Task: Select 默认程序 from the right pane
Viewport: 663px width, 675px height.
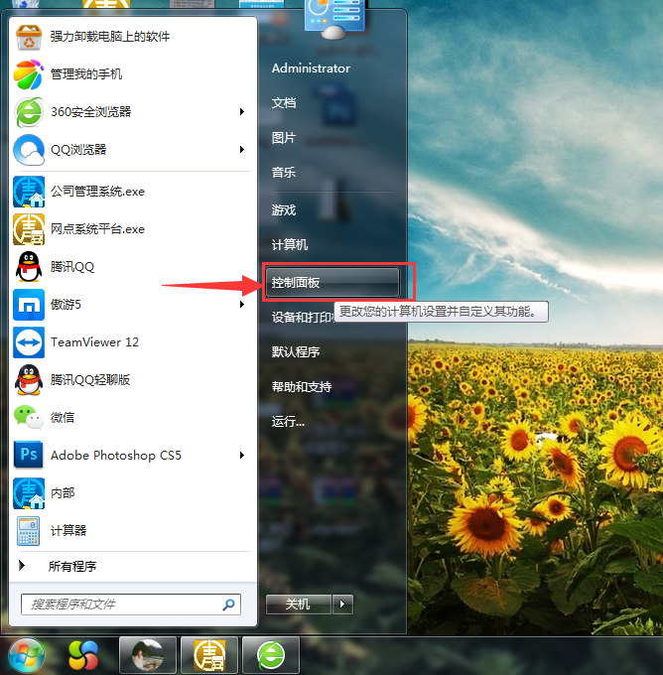Action: pos(295,351)
